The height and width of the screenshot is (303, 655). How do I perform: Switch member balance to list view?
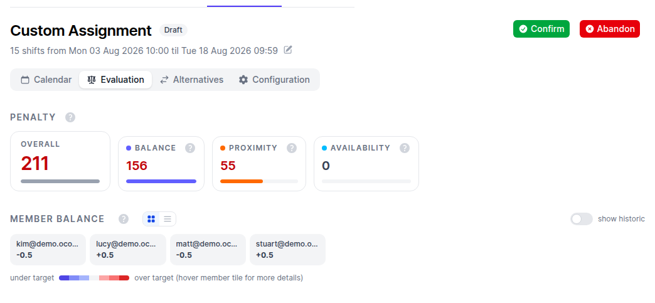point(168,219)
